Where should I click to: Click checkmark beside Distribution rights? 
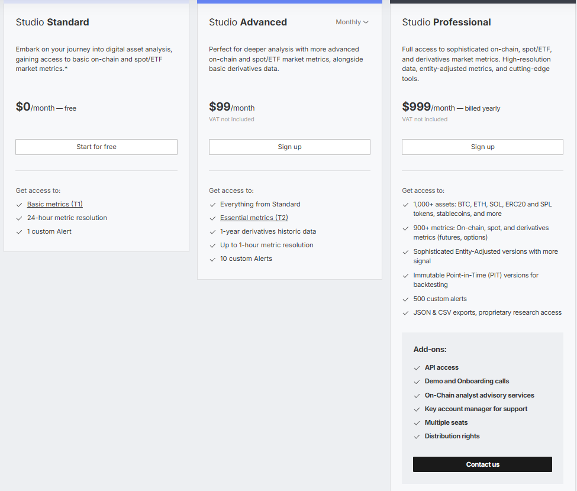[x=417, y=437]
